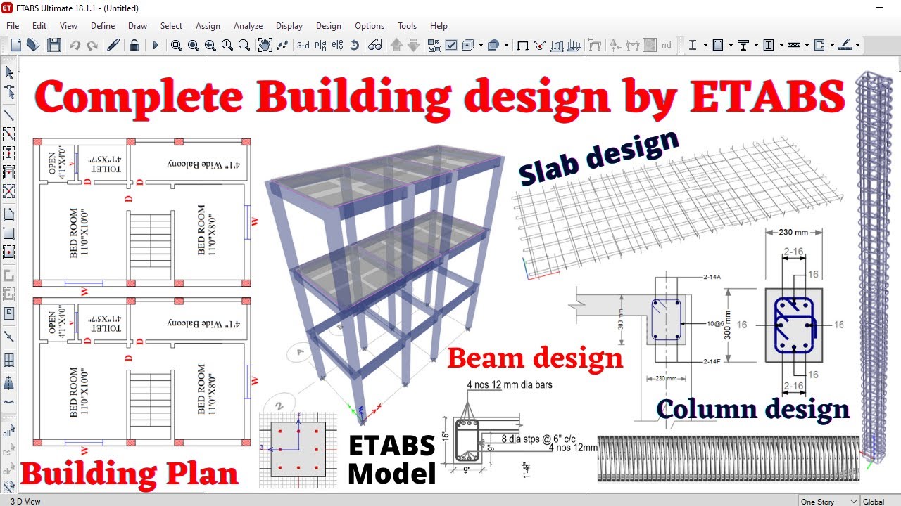This screenshot has height=506, width=901.
Task: Choose the Reshape Object tool
Action: [9, 91]
